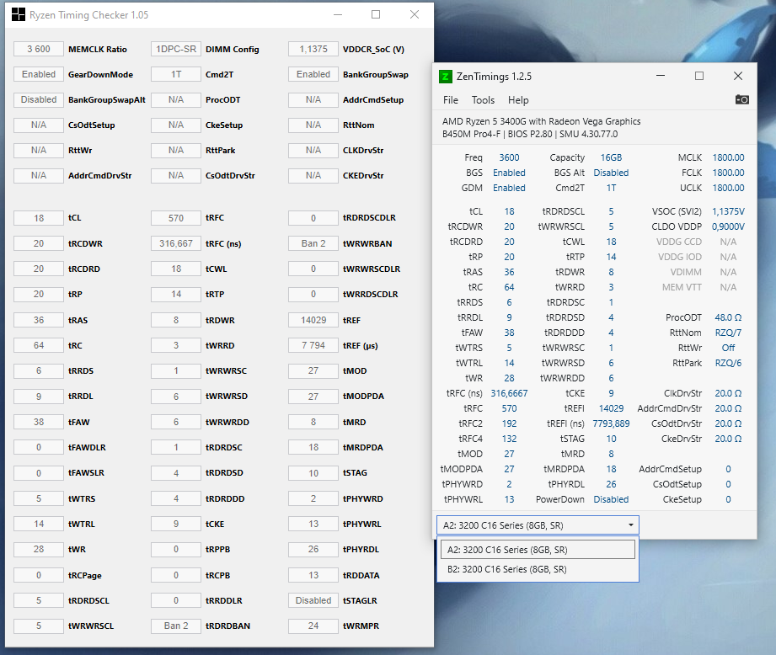
Task: Click the tRAS field showing 36
Action: (39, 320)
